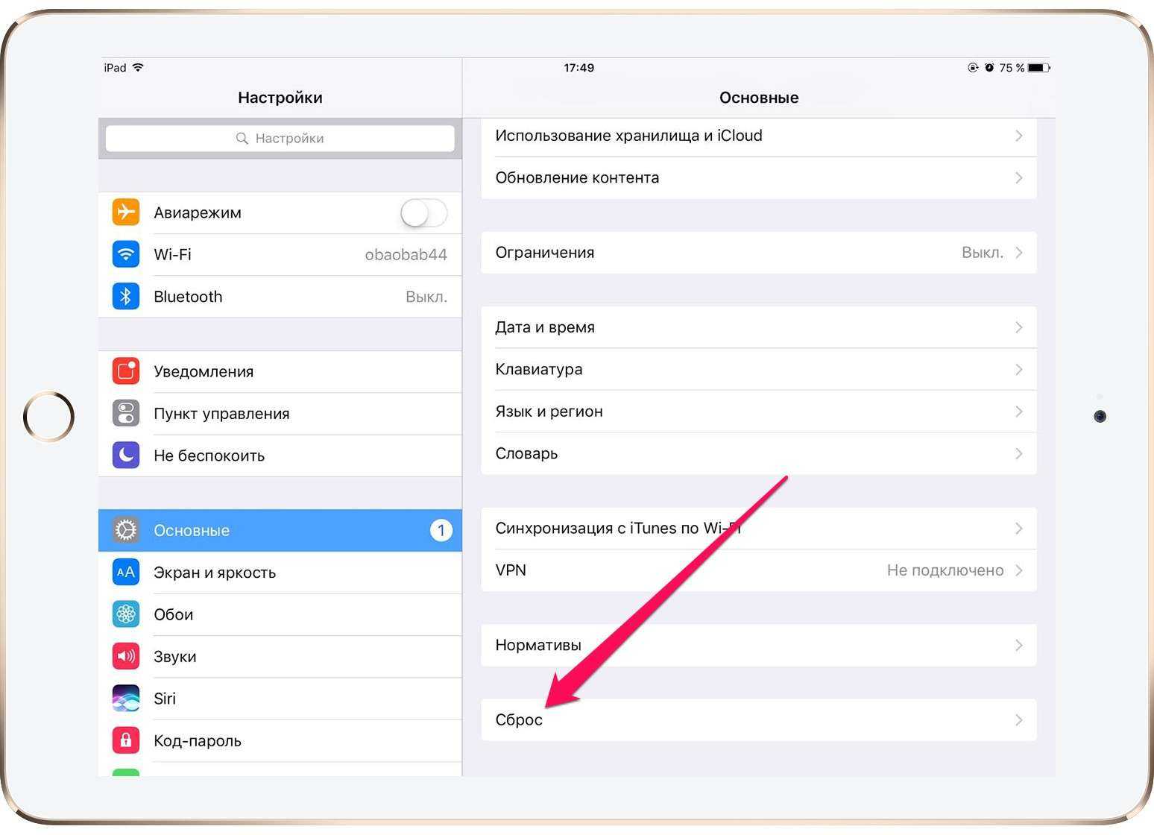
Task: Tap the Siri icon
Action: (126, 699)
